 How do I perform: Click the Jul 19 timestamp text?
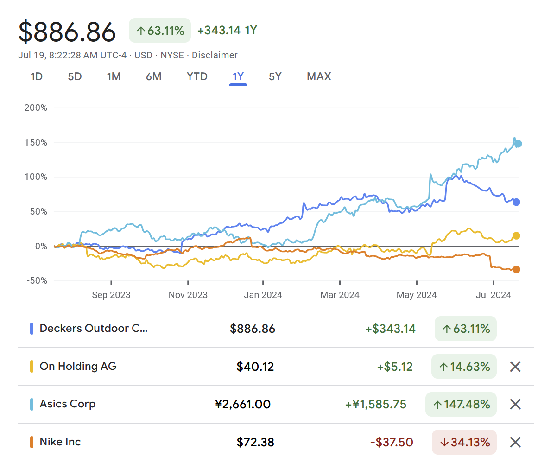pos(72,55)
